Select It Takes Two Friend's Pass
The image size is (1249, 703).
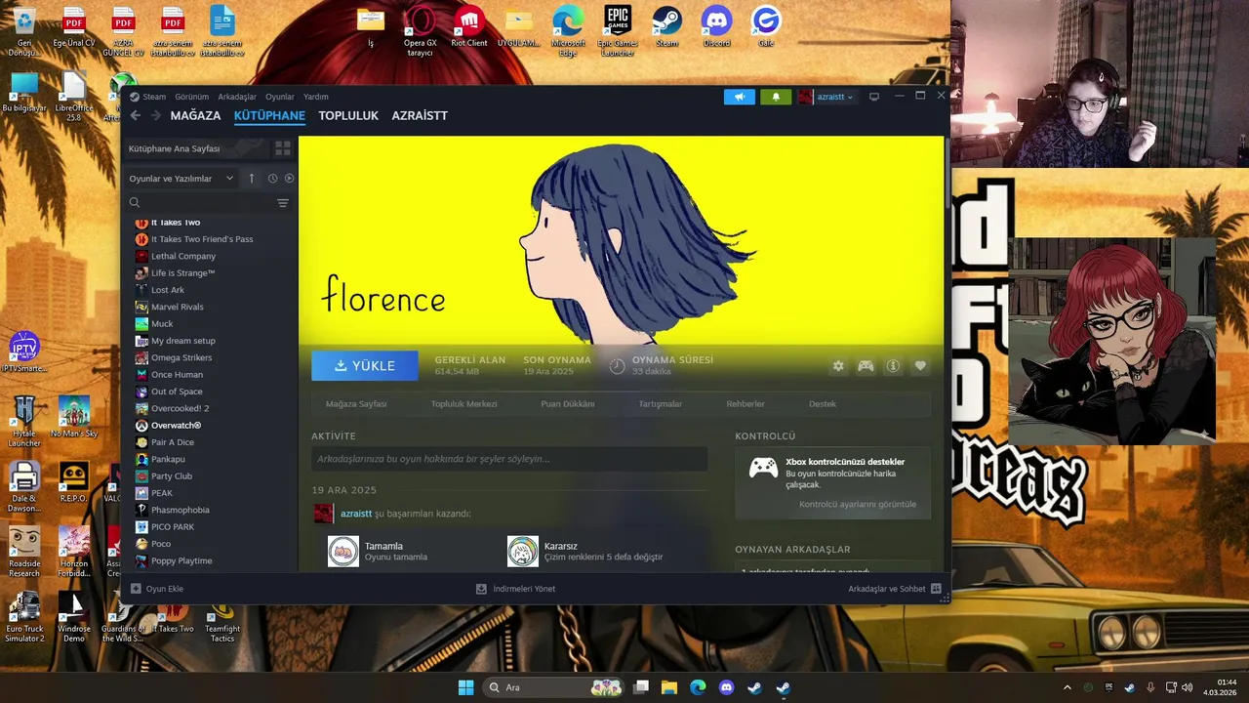(x=202, y=239)
